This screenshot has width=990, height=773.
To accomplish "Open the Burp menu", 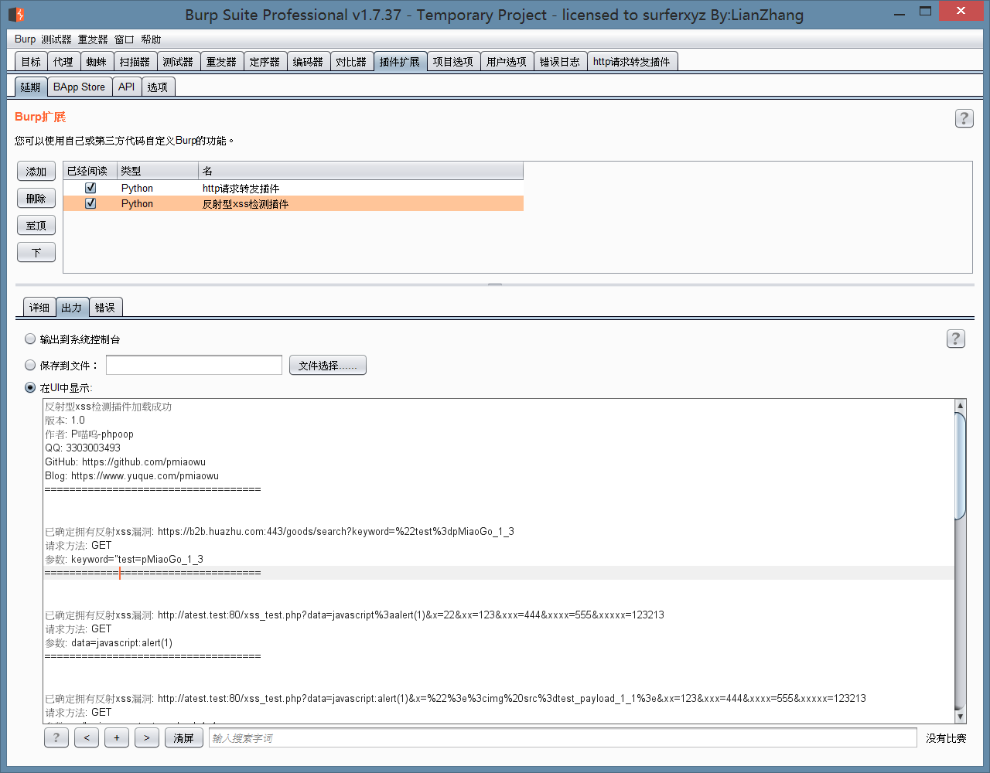I will [25, 39].
